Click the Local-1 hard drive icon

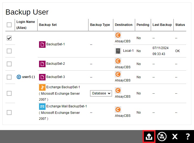click(118, 51)
